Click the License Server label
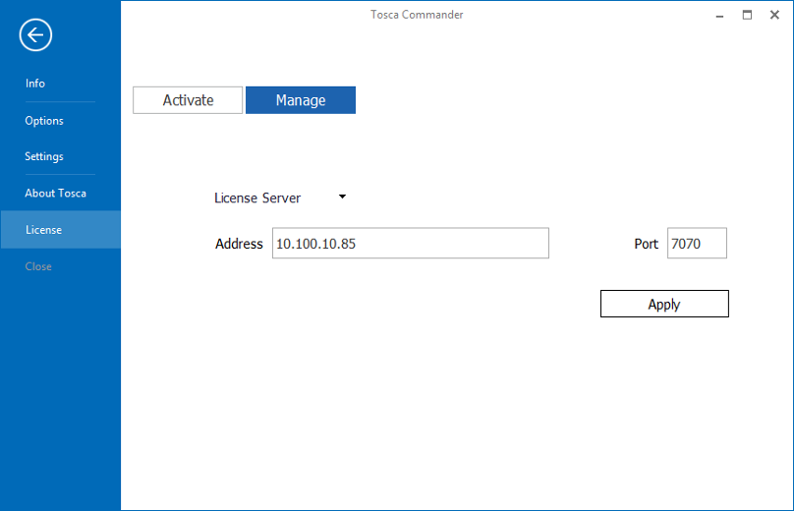This screenshot has height=511, width=794. pyautogui.click(x=257, y=198)
